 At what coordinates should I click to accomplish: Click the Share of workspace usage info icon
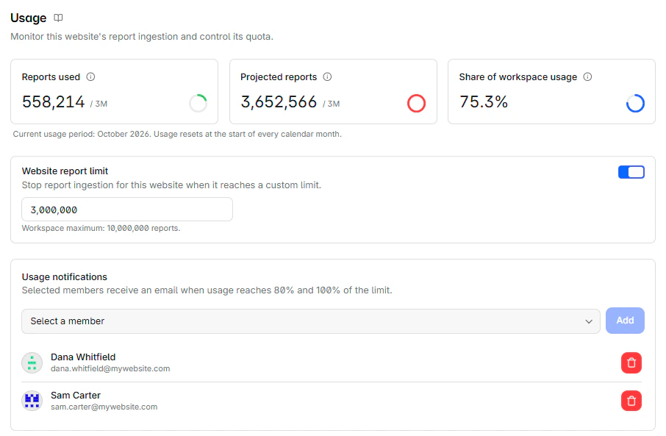click(x=587, y=77)
